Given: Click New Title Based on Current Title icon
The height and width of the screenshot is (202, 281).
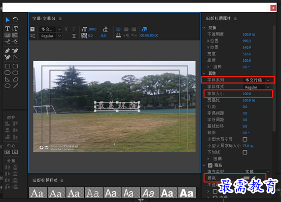Looking at the screenshot, I should tap(32, 29).
